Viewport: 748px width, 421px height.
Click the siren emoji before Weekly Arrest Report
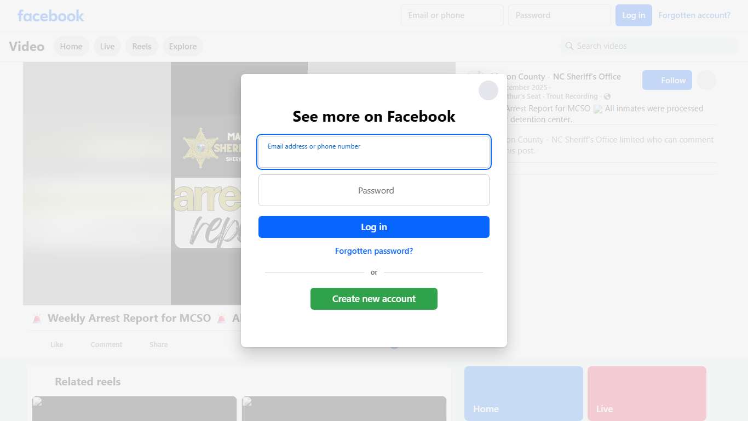(x=37, y=318)
